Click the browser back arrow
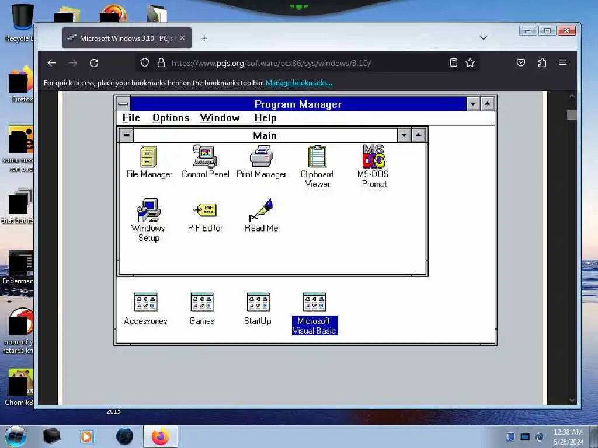Screen dimensions: 598x448 (x=52, y=63)
